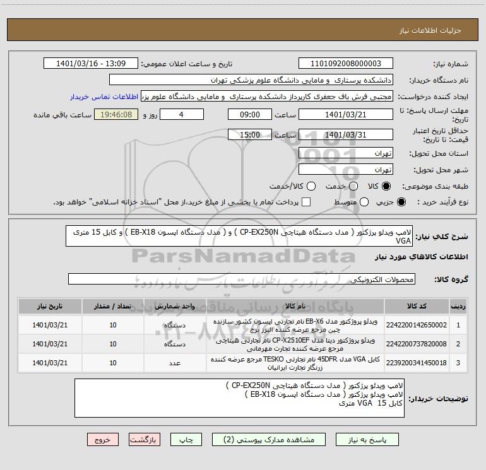Click the quantity 10 in row 1
The width and height of the screenshot is (486, 470).
click(x=113, y=325)
